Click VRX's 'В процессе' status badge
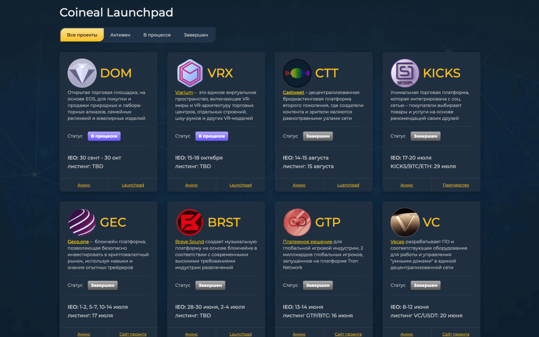539x337 pixels. [x=211, y=136]
